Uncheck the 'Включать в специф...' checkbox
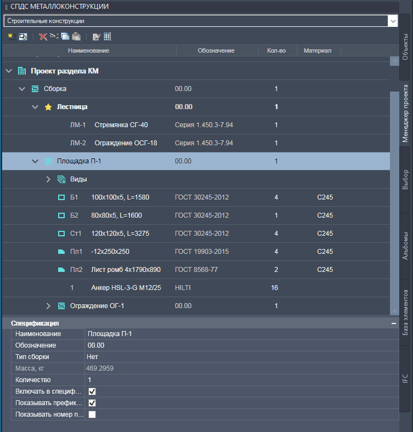Screen dimensions: 413x432 (x=92, y=391)
